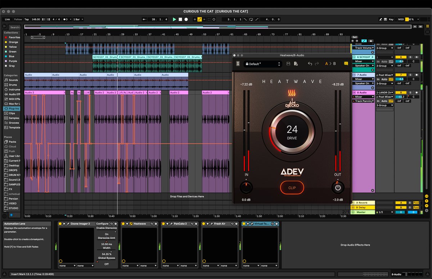
Task: Open the Fresh Air plug-in window wrench icon
Action: coord(211,224)
